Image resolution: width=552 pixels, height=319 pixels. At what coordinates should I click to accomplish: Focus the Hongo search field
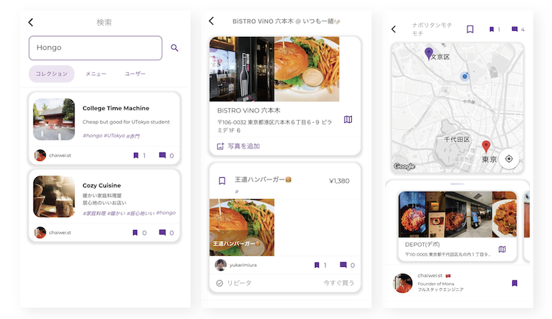coord(96,48)
